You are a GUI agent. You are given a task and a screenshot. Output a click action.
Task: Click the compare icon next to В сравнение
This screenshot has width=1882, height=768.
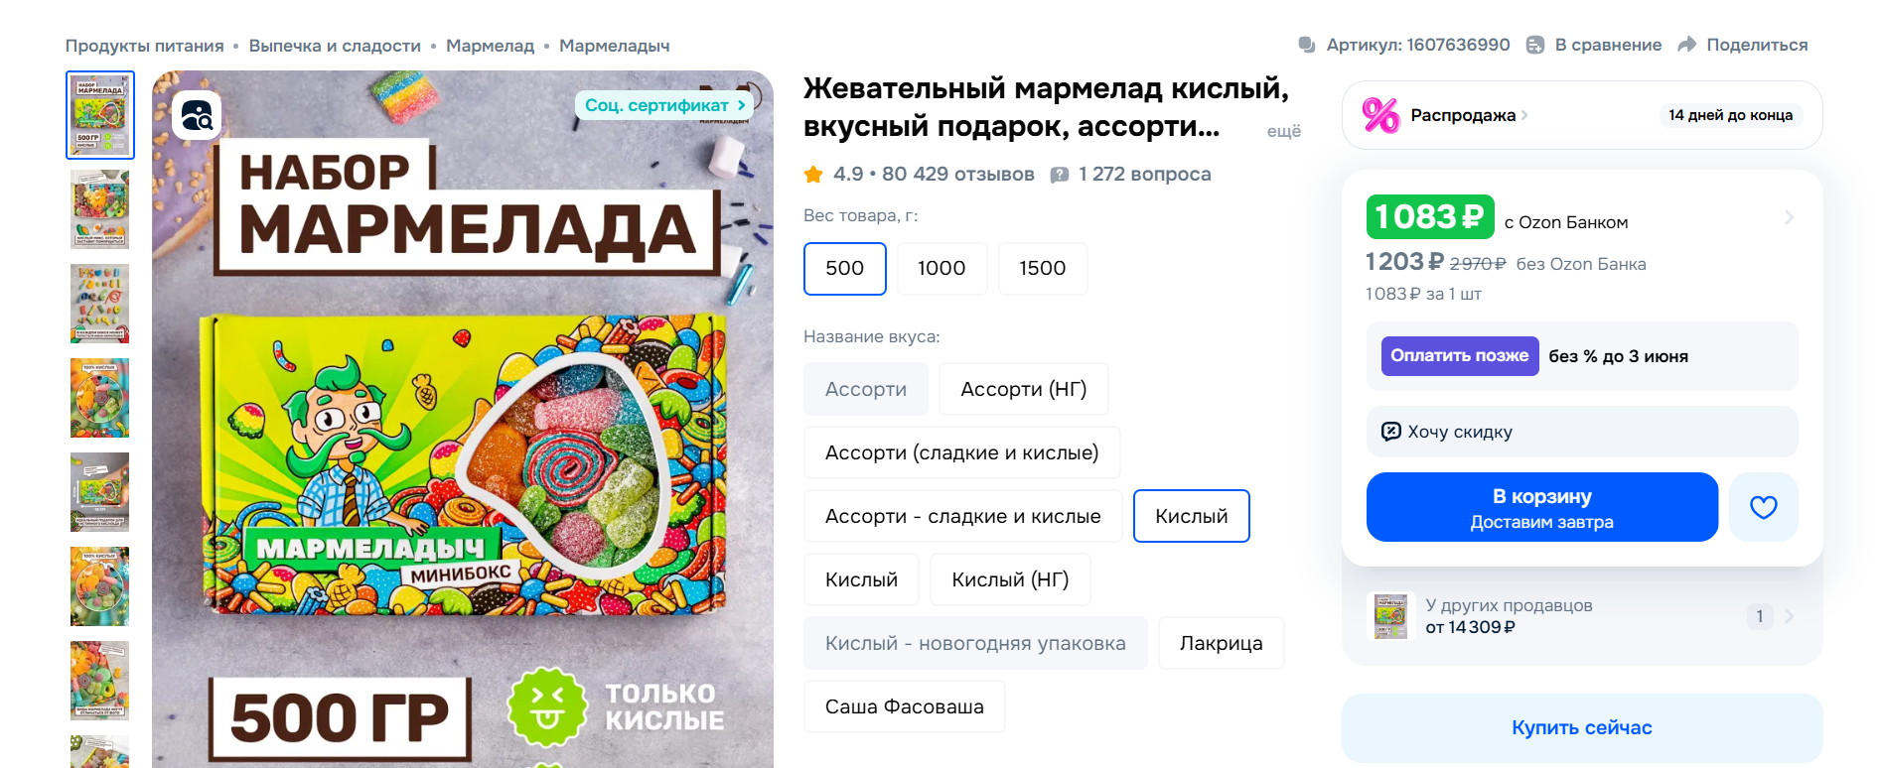click(x=1535, y=45)
